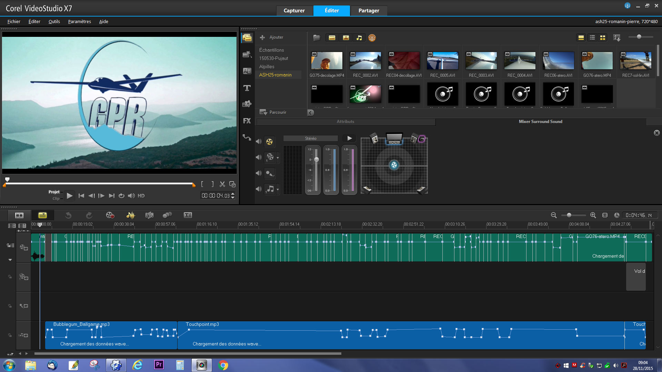The height and width of the screenshot is (372, 662).
Task: Play the surround sound mixer preview
Action: coord(350,138)
